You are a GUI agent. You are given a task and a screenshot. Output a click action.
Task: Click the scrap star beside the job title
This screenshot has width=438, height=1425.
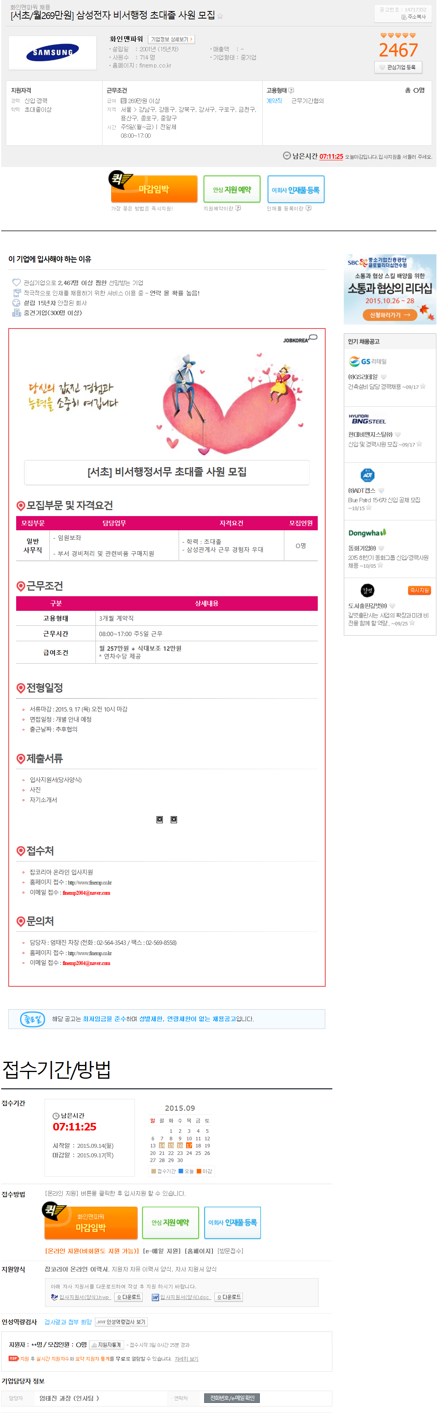click(220, 16)
